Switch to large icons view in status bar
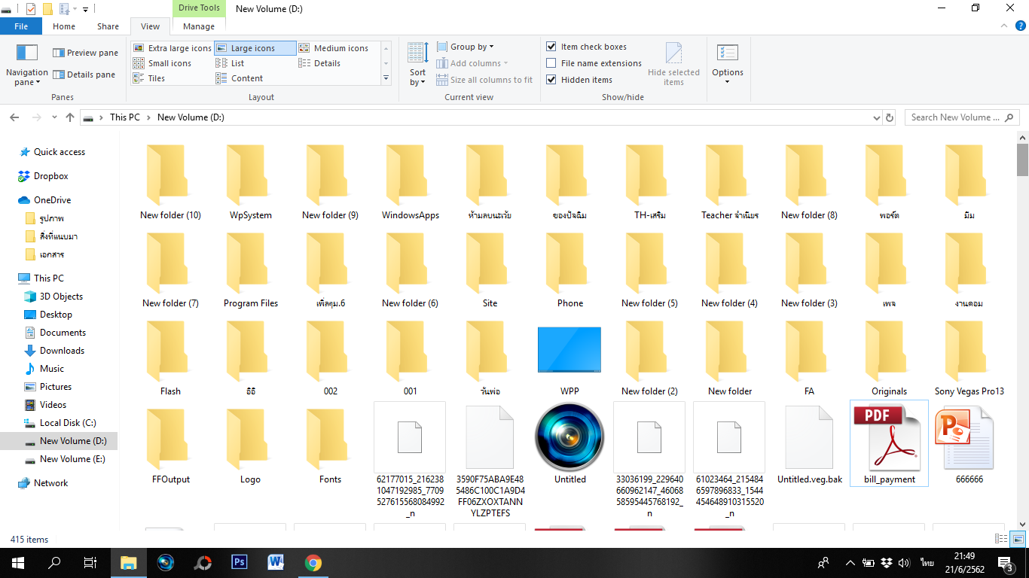 pos(1018,539)
